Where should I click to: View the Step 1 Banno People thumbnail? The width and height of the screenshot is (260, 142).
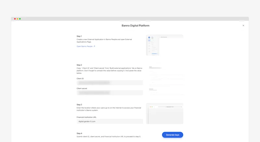[x=164, y=45]
